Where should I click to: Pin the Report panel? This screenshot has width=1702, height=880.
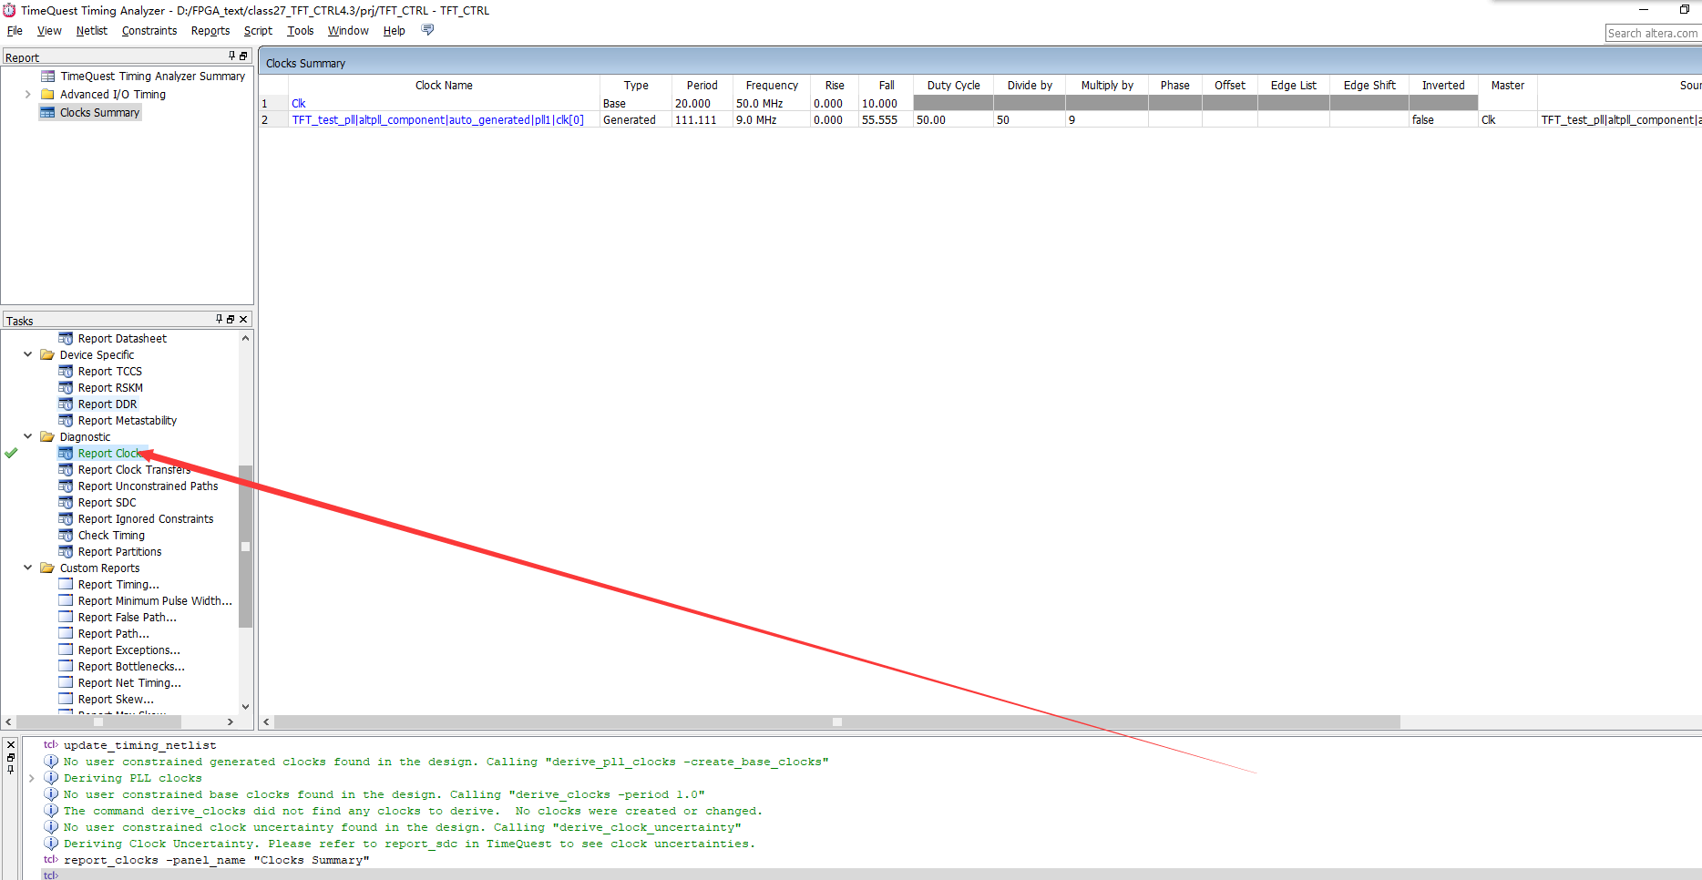pos(232,56)
